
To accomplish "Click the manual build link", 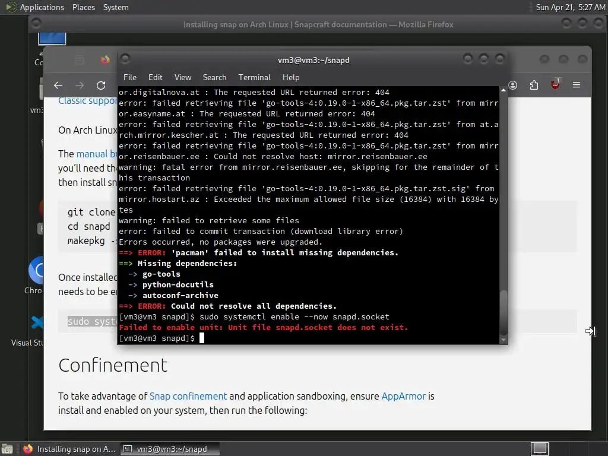I will [97, 154].
